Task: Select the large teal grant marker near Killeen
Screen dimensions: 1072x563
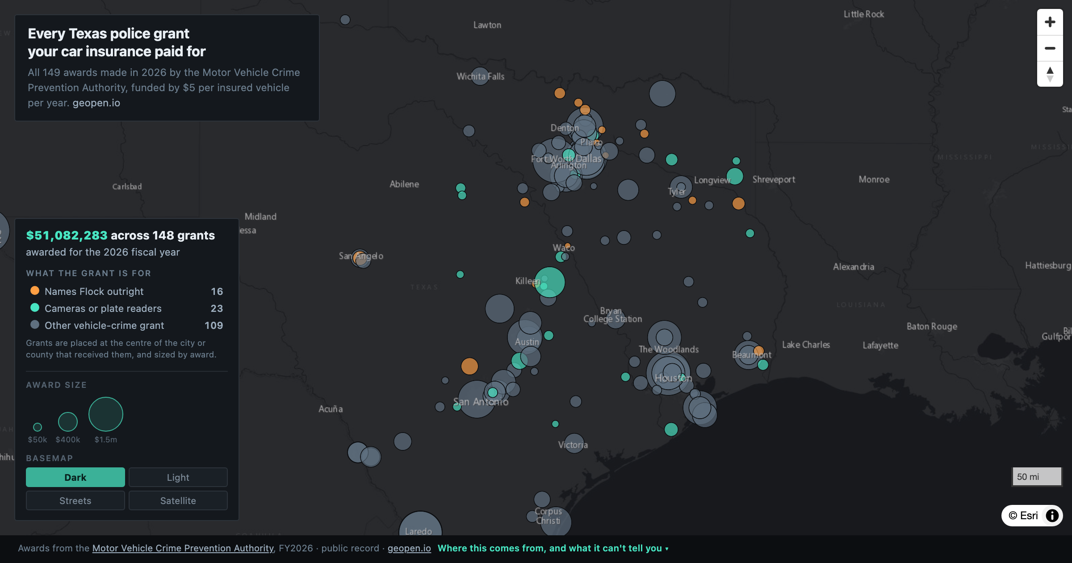Action: tap(550, 282)
